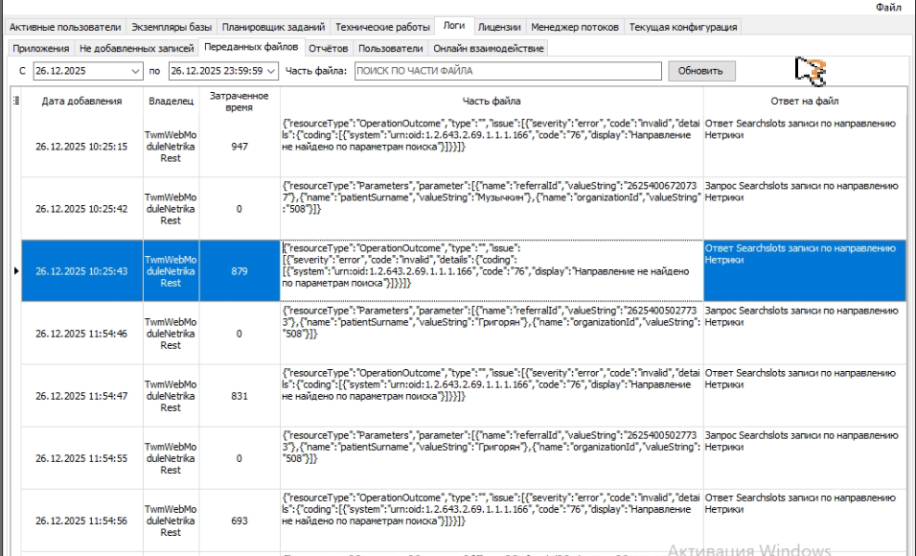This screenshot has height=556, width=916.
Task: Select the row dated 26.12.2025 10:25:15
Action: 81,147
